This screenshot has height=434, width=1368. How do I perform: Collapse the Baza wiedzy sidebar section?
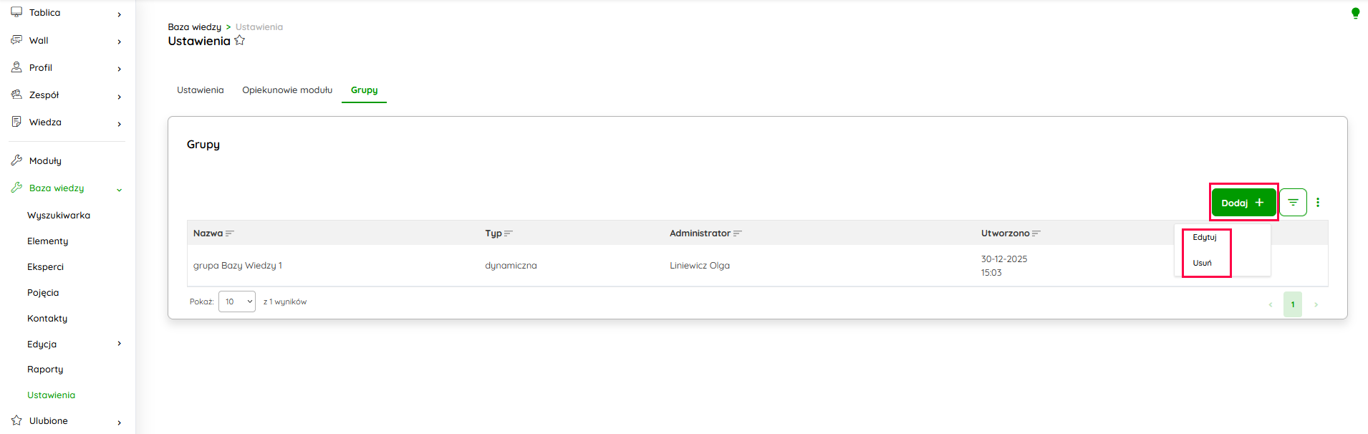pos(119,189)
